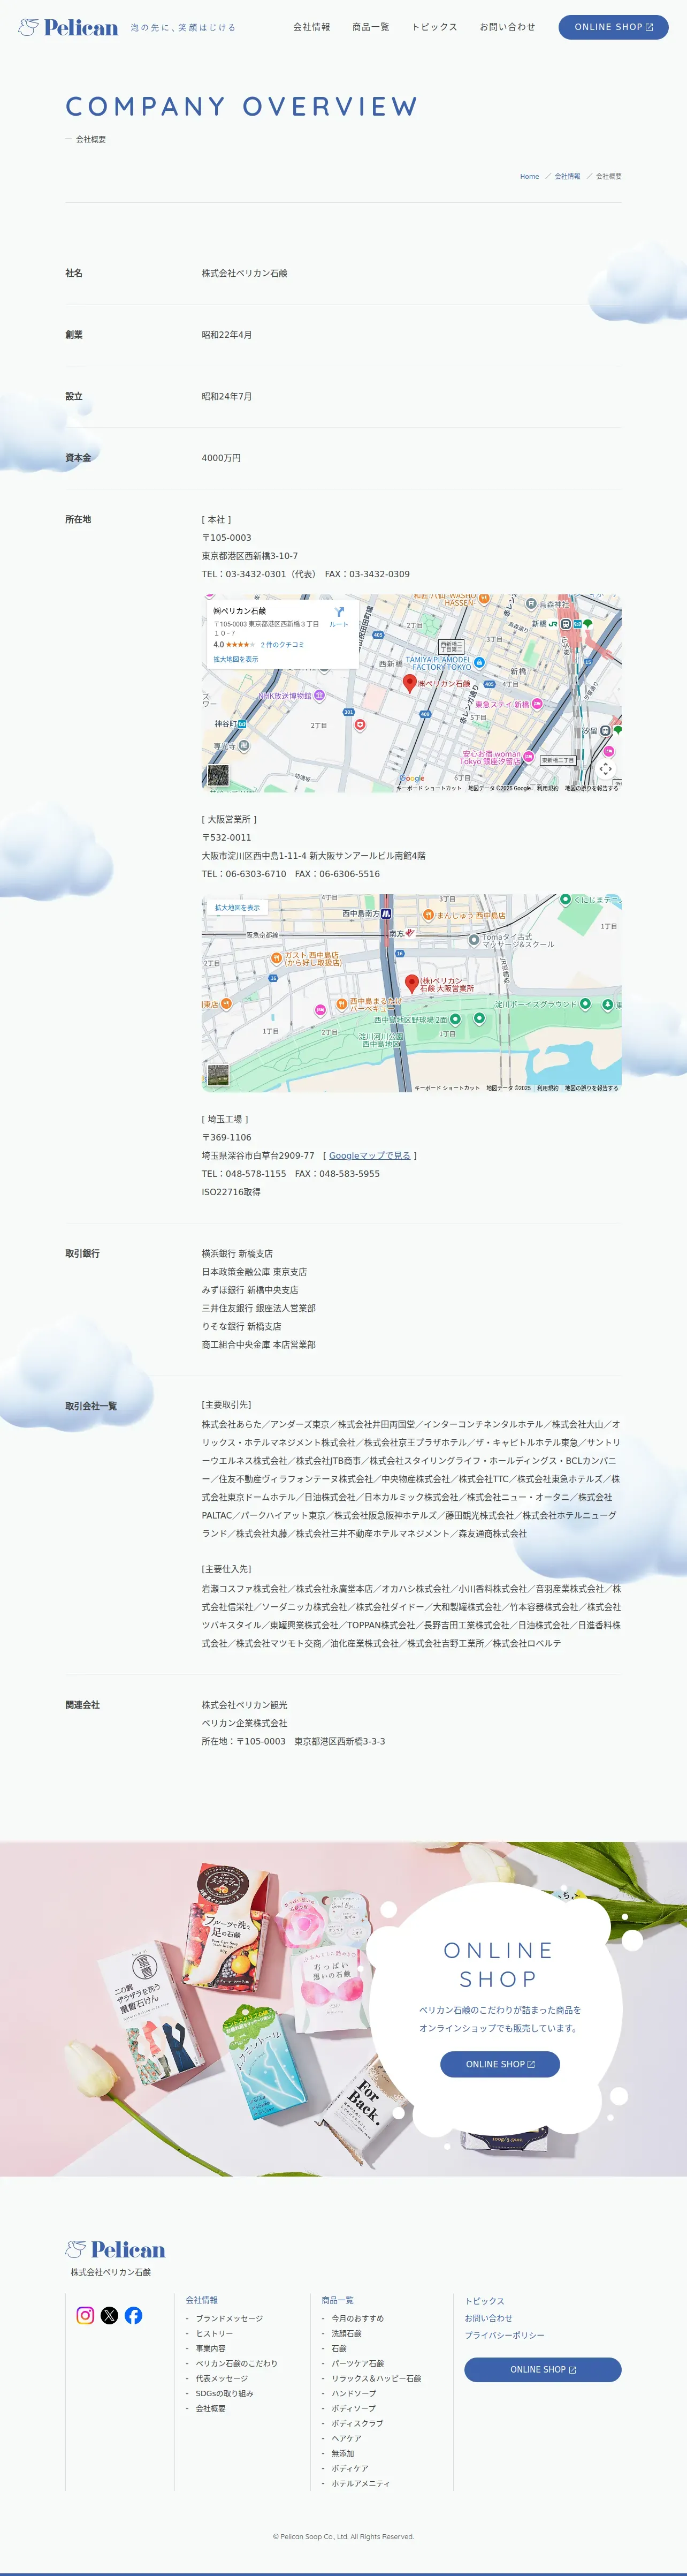The image size is (687, 2576).
Task: Open the X (Twitter) icon in the footer
Action: click(x=110, y=2315)
